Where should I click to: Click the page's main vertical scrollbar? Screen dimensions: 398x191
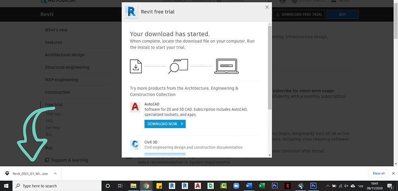point(396,22)
